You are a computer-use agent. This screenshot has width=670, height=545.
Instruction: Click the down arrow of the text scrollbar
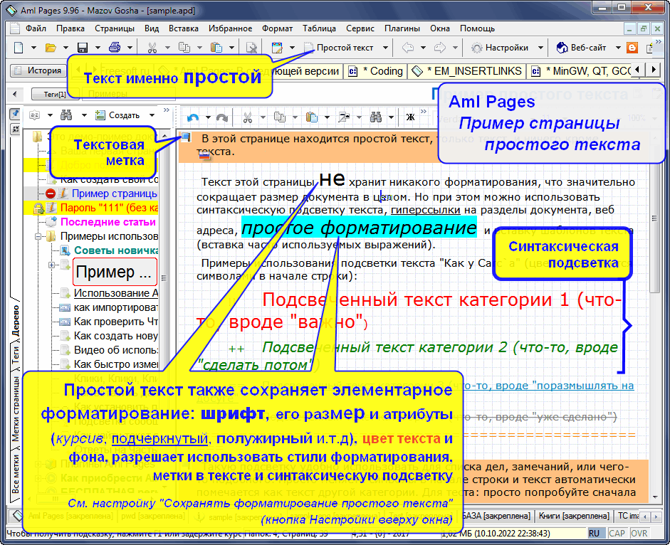coord(654,497)
